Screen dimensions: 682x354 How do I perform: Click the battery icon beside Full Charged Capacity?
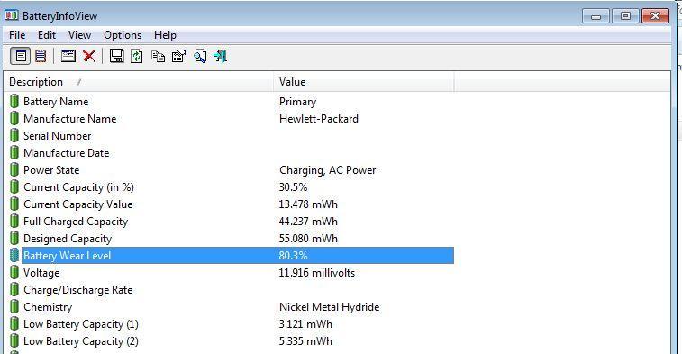coord(14,222)
